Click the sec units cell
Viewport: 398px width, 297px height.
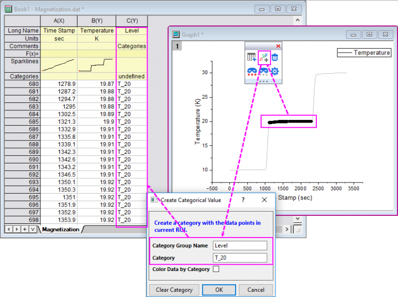(59, 39)
